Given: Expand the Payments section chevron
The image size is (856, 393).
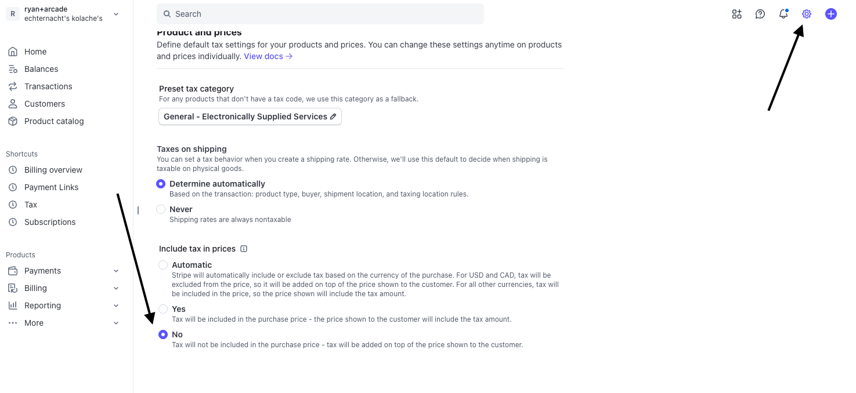Looking at the screenshot, I should click(x=116, y=271).
